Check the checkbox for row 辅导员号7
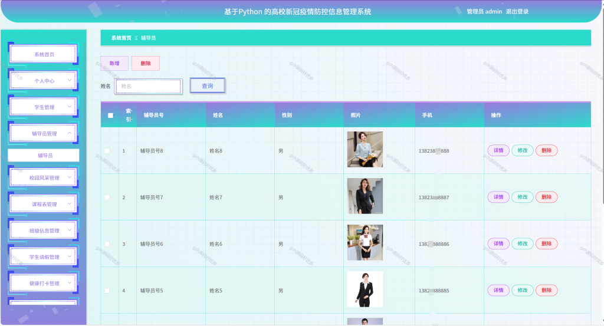 coord(107,197)
